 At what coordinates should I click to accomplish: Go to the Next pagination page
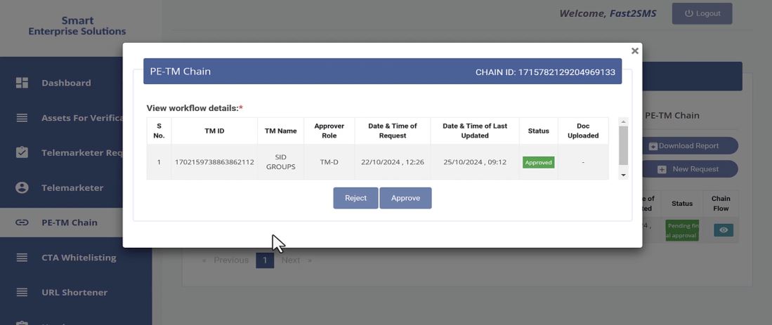click(x=291, y=260)
